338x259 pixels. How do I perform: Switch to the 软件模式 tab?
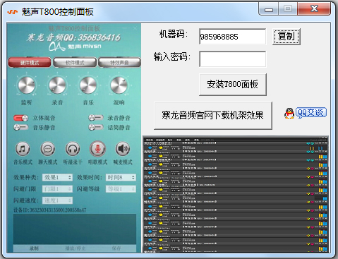75,63
